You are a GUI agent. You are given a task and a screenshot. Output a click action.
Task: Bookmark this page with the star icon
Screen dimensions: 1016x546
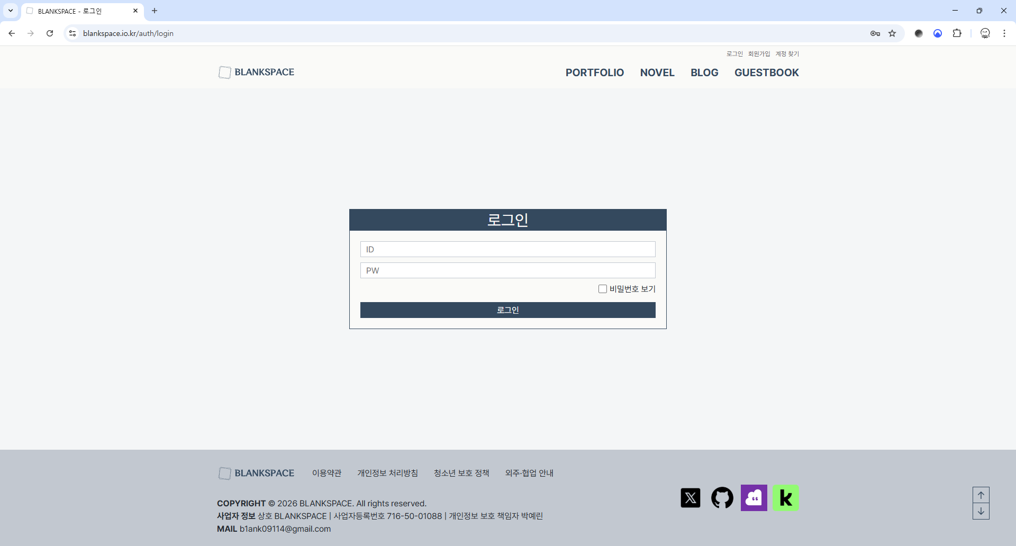pos(892,33)
